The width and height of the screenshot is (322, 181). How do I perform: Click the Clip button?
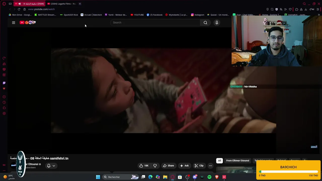coord(199,166)
